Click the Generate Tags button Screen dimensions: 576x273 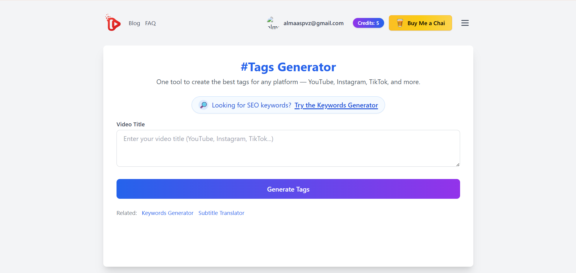coord(288,189)
